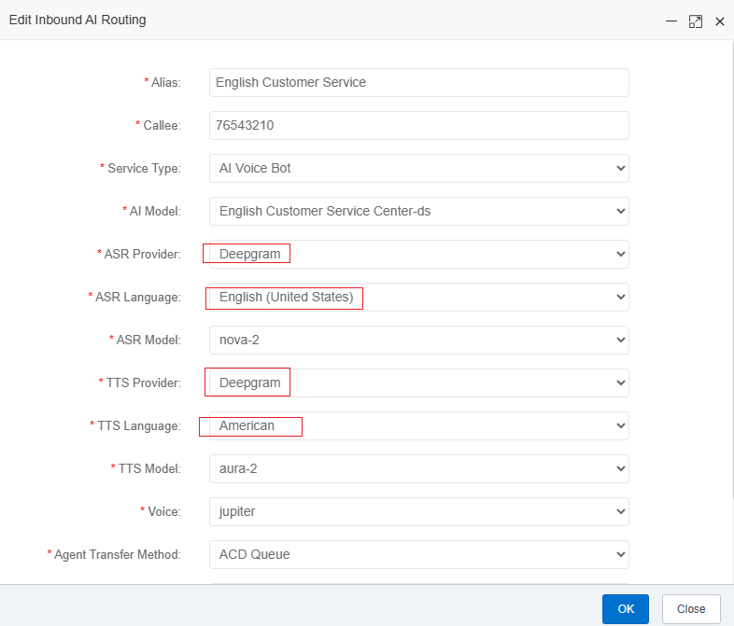Open the ASR Language dropdown

pos(419,297)
